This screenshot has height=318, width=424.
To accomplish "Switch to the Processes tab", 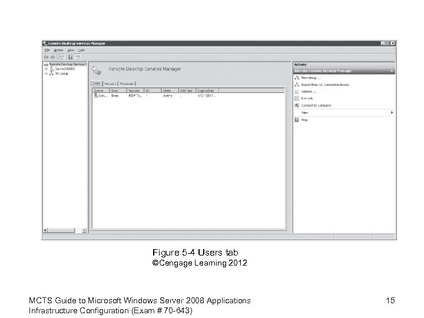I will pos(127,84).
